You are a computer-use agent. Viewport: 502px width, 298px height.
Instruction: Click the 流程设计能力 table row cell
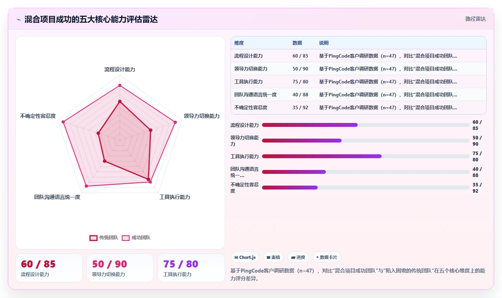249,56
